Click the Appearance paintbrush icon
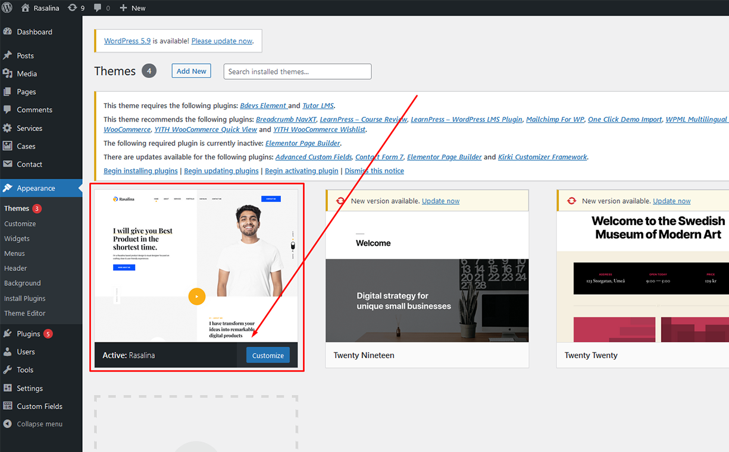 8,188
